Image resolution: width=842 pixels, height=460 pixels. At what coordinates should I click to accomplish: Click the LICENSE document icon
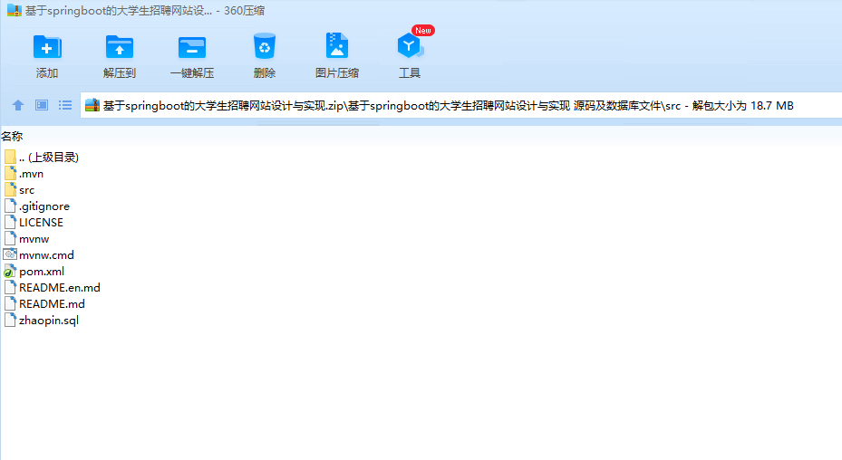pos(10,222)
